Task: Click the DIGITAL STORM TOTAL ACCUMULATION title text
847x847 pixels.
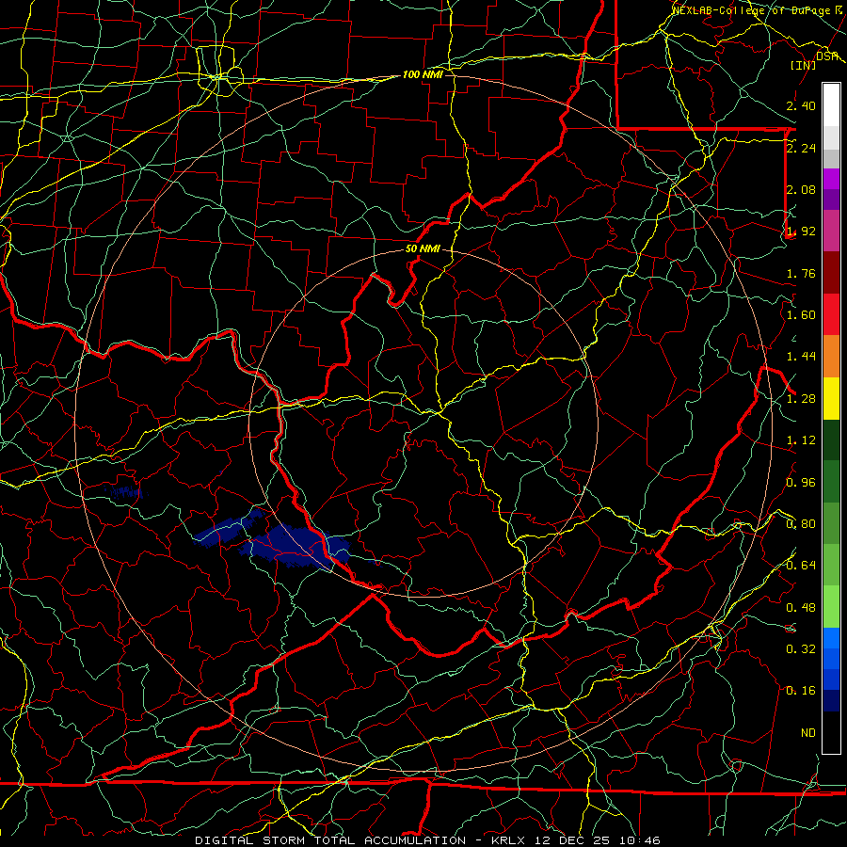Action: [x=330, y=840]
